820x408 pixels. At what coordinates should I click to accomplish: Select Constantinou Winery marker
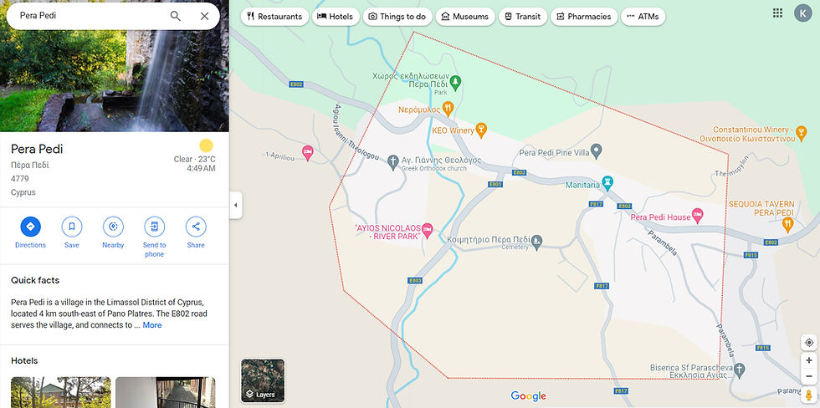[802, 135]
